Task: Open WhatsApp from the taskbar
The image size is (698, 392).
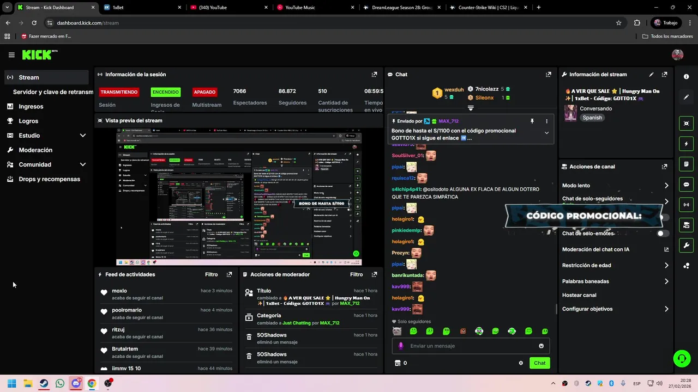Action: tap(60, 383)
